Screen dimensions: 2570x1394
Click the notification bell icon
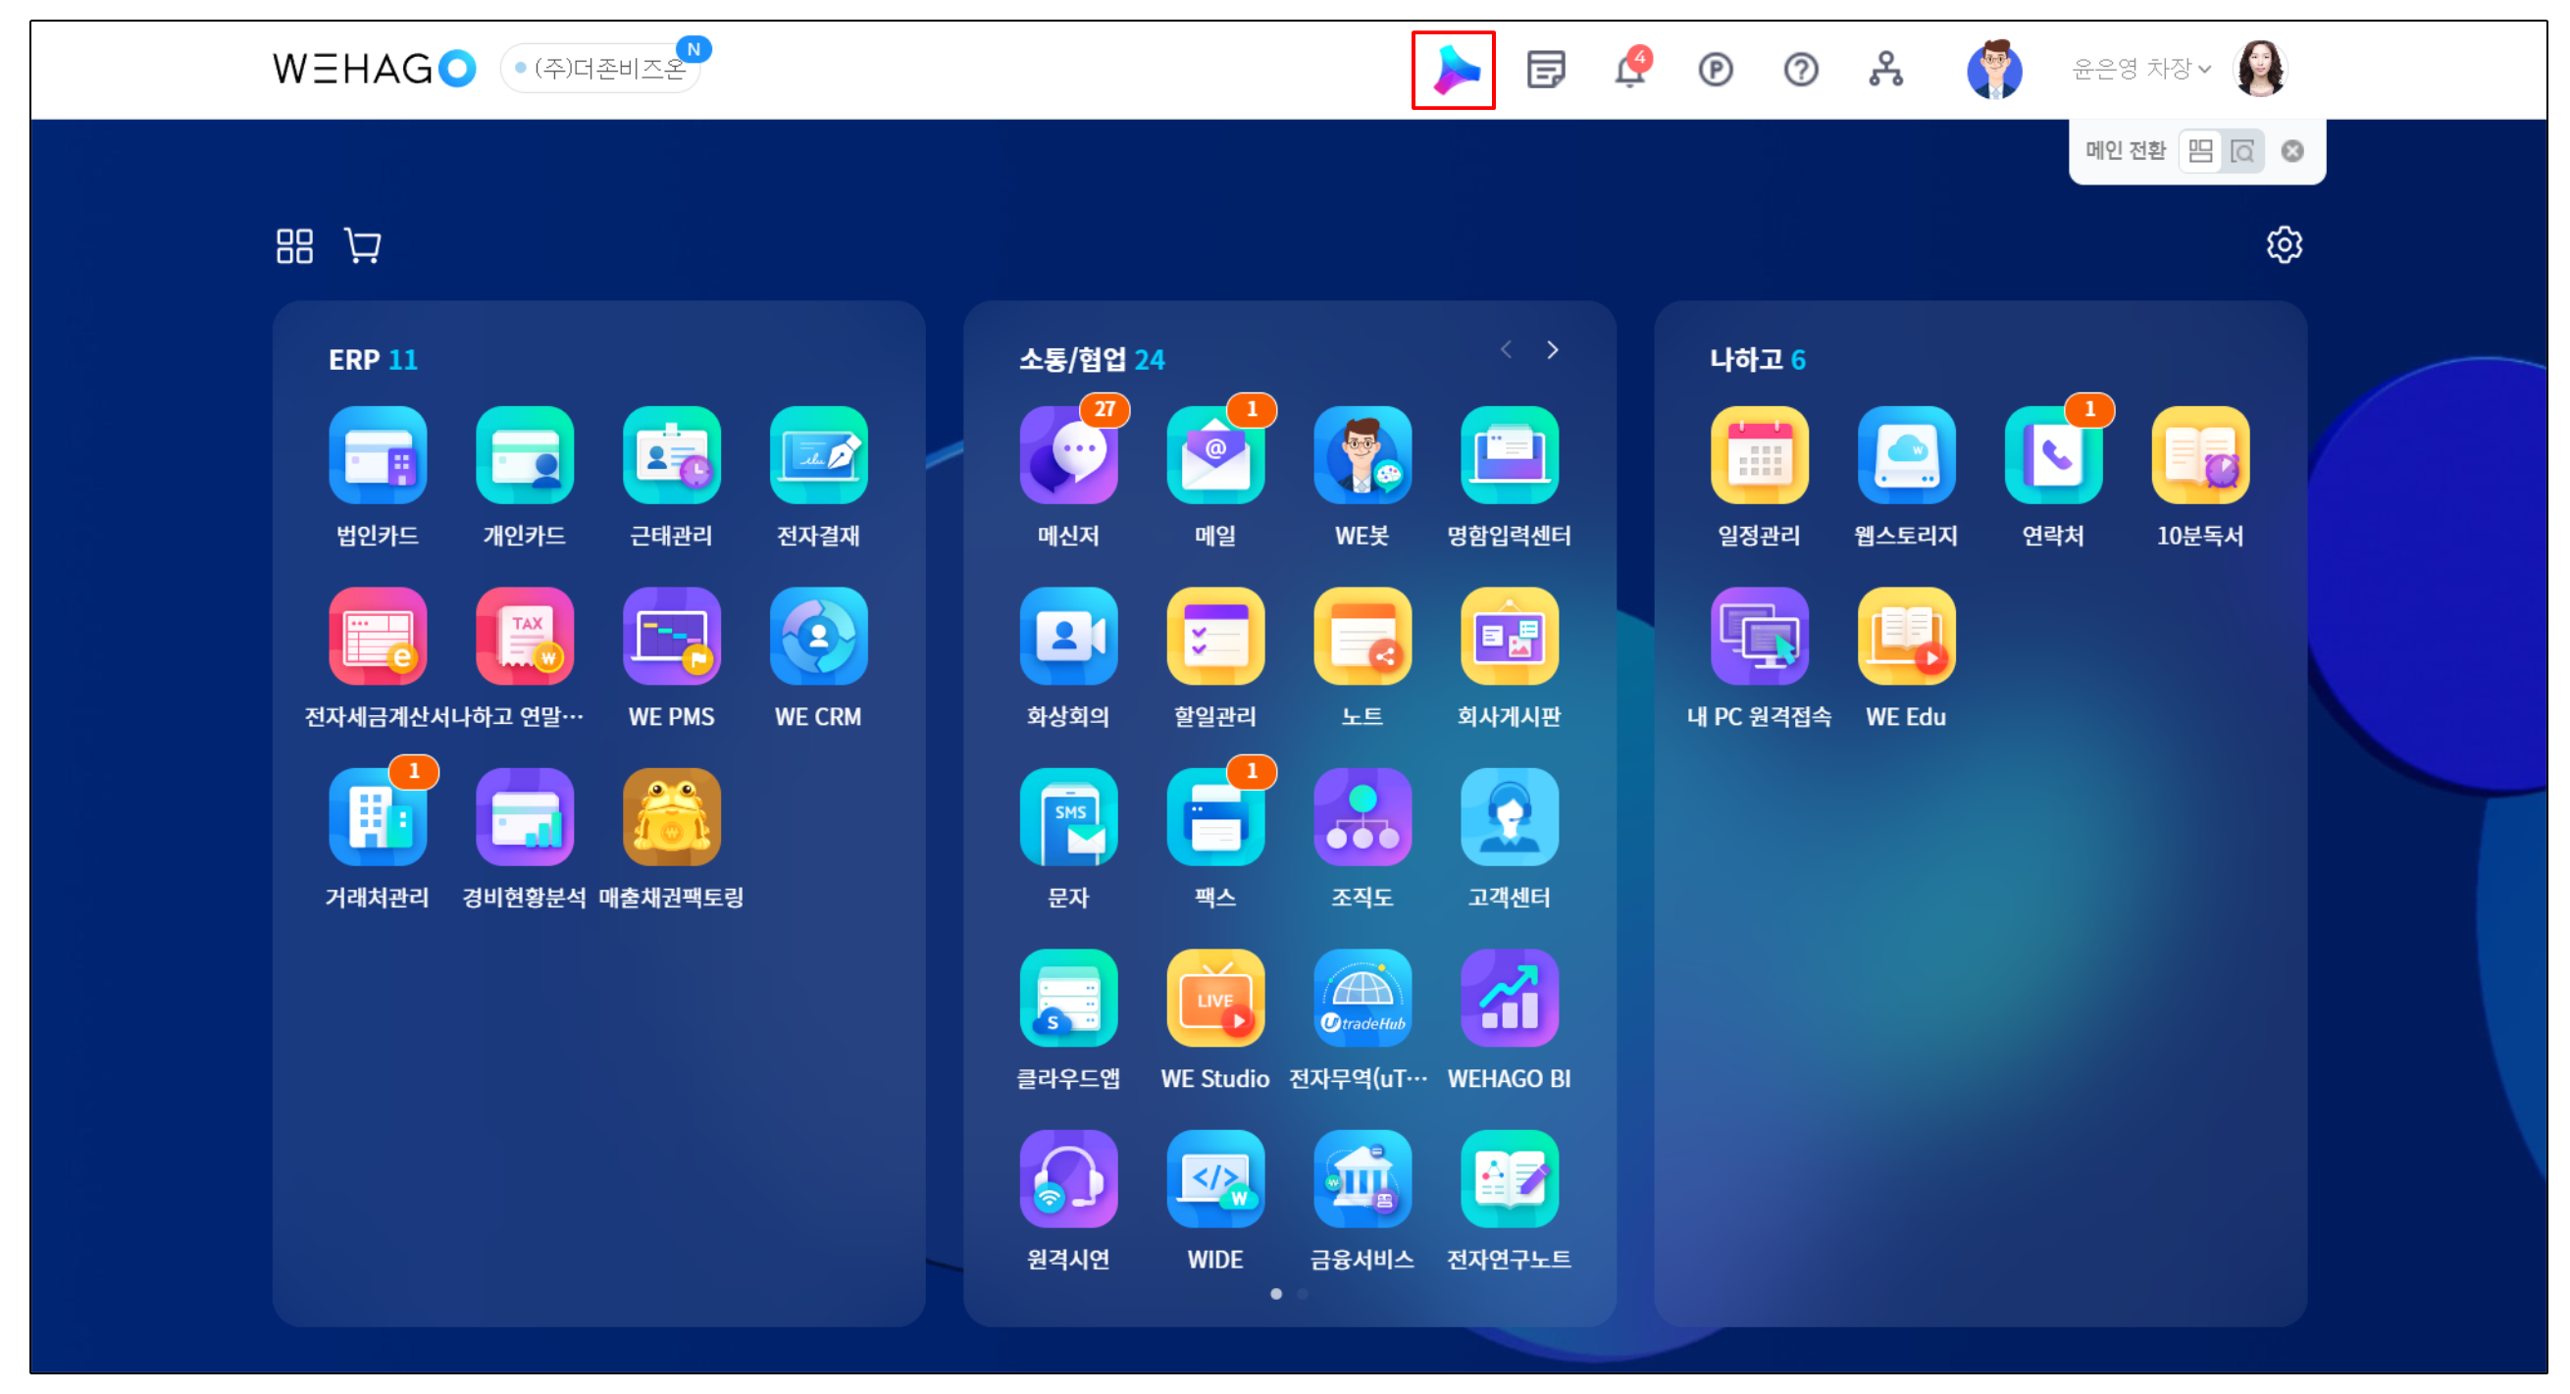pyautogui.click(x=1630, y=70)
